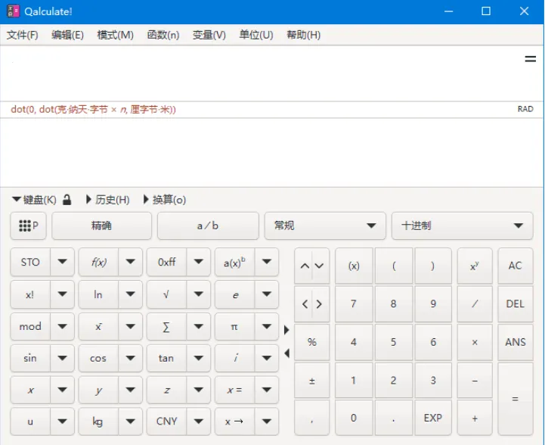Click the up arrow cursor key
This screenshot has width=545, height=445.
click(305, 266)
